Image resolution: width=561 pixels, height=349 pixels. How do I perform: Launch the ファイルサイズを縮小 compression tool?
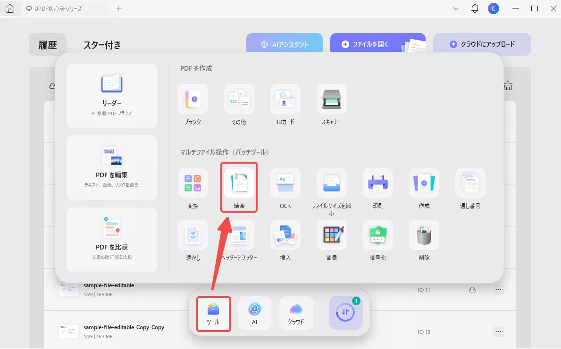331,187
